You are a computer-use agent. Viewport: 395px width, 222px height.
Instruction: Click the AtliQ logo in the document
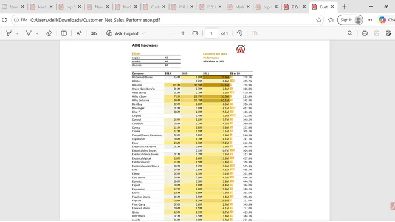pyautogui.click(x=241, y=49)
